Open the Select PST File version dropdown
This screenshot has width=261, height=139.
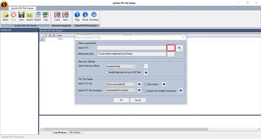pos(120,84)
